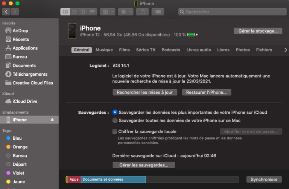Click the Rechercher search field
Image resolution: width=289 pixels, height=189 pixels.
(232, 12)
